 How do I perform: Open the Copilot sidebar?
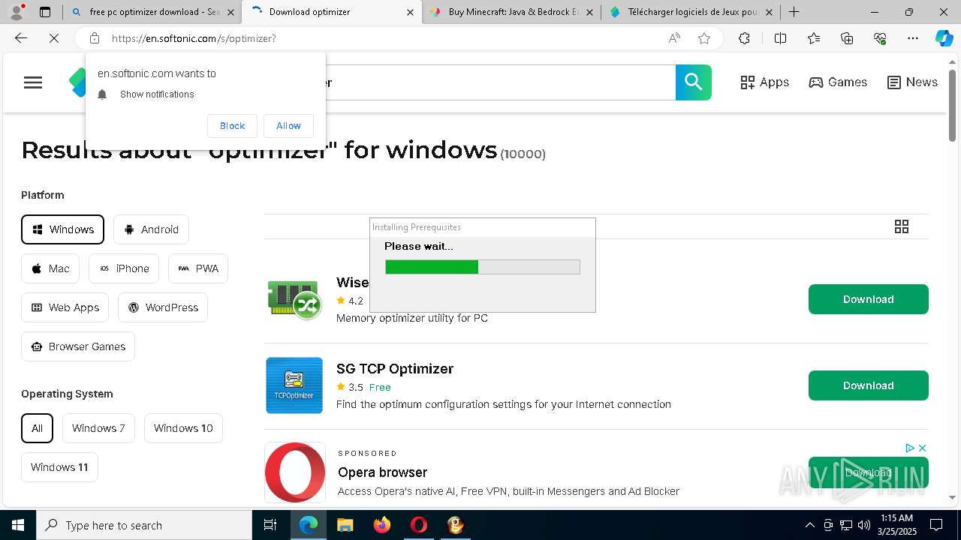coord(944,38)
